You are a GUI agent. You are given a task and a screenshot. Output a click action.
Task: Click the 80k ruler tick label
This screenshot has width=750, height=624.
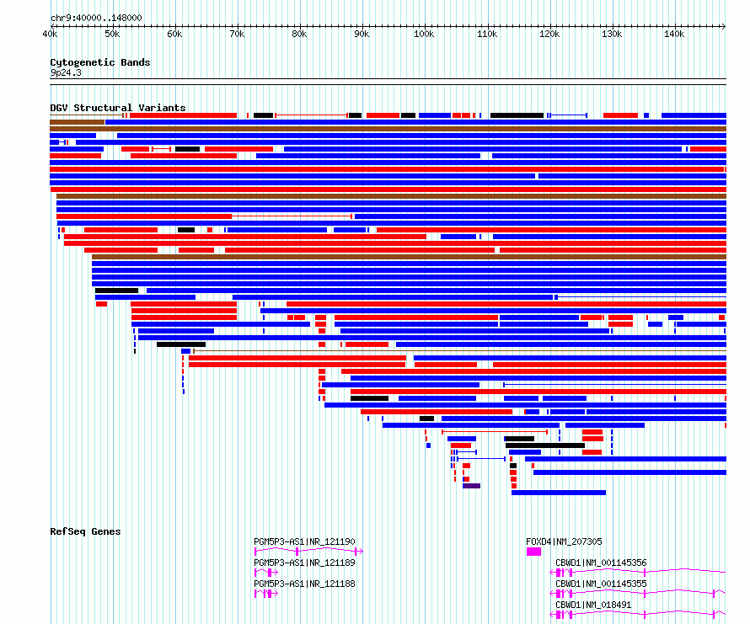[x=299, y=34]
